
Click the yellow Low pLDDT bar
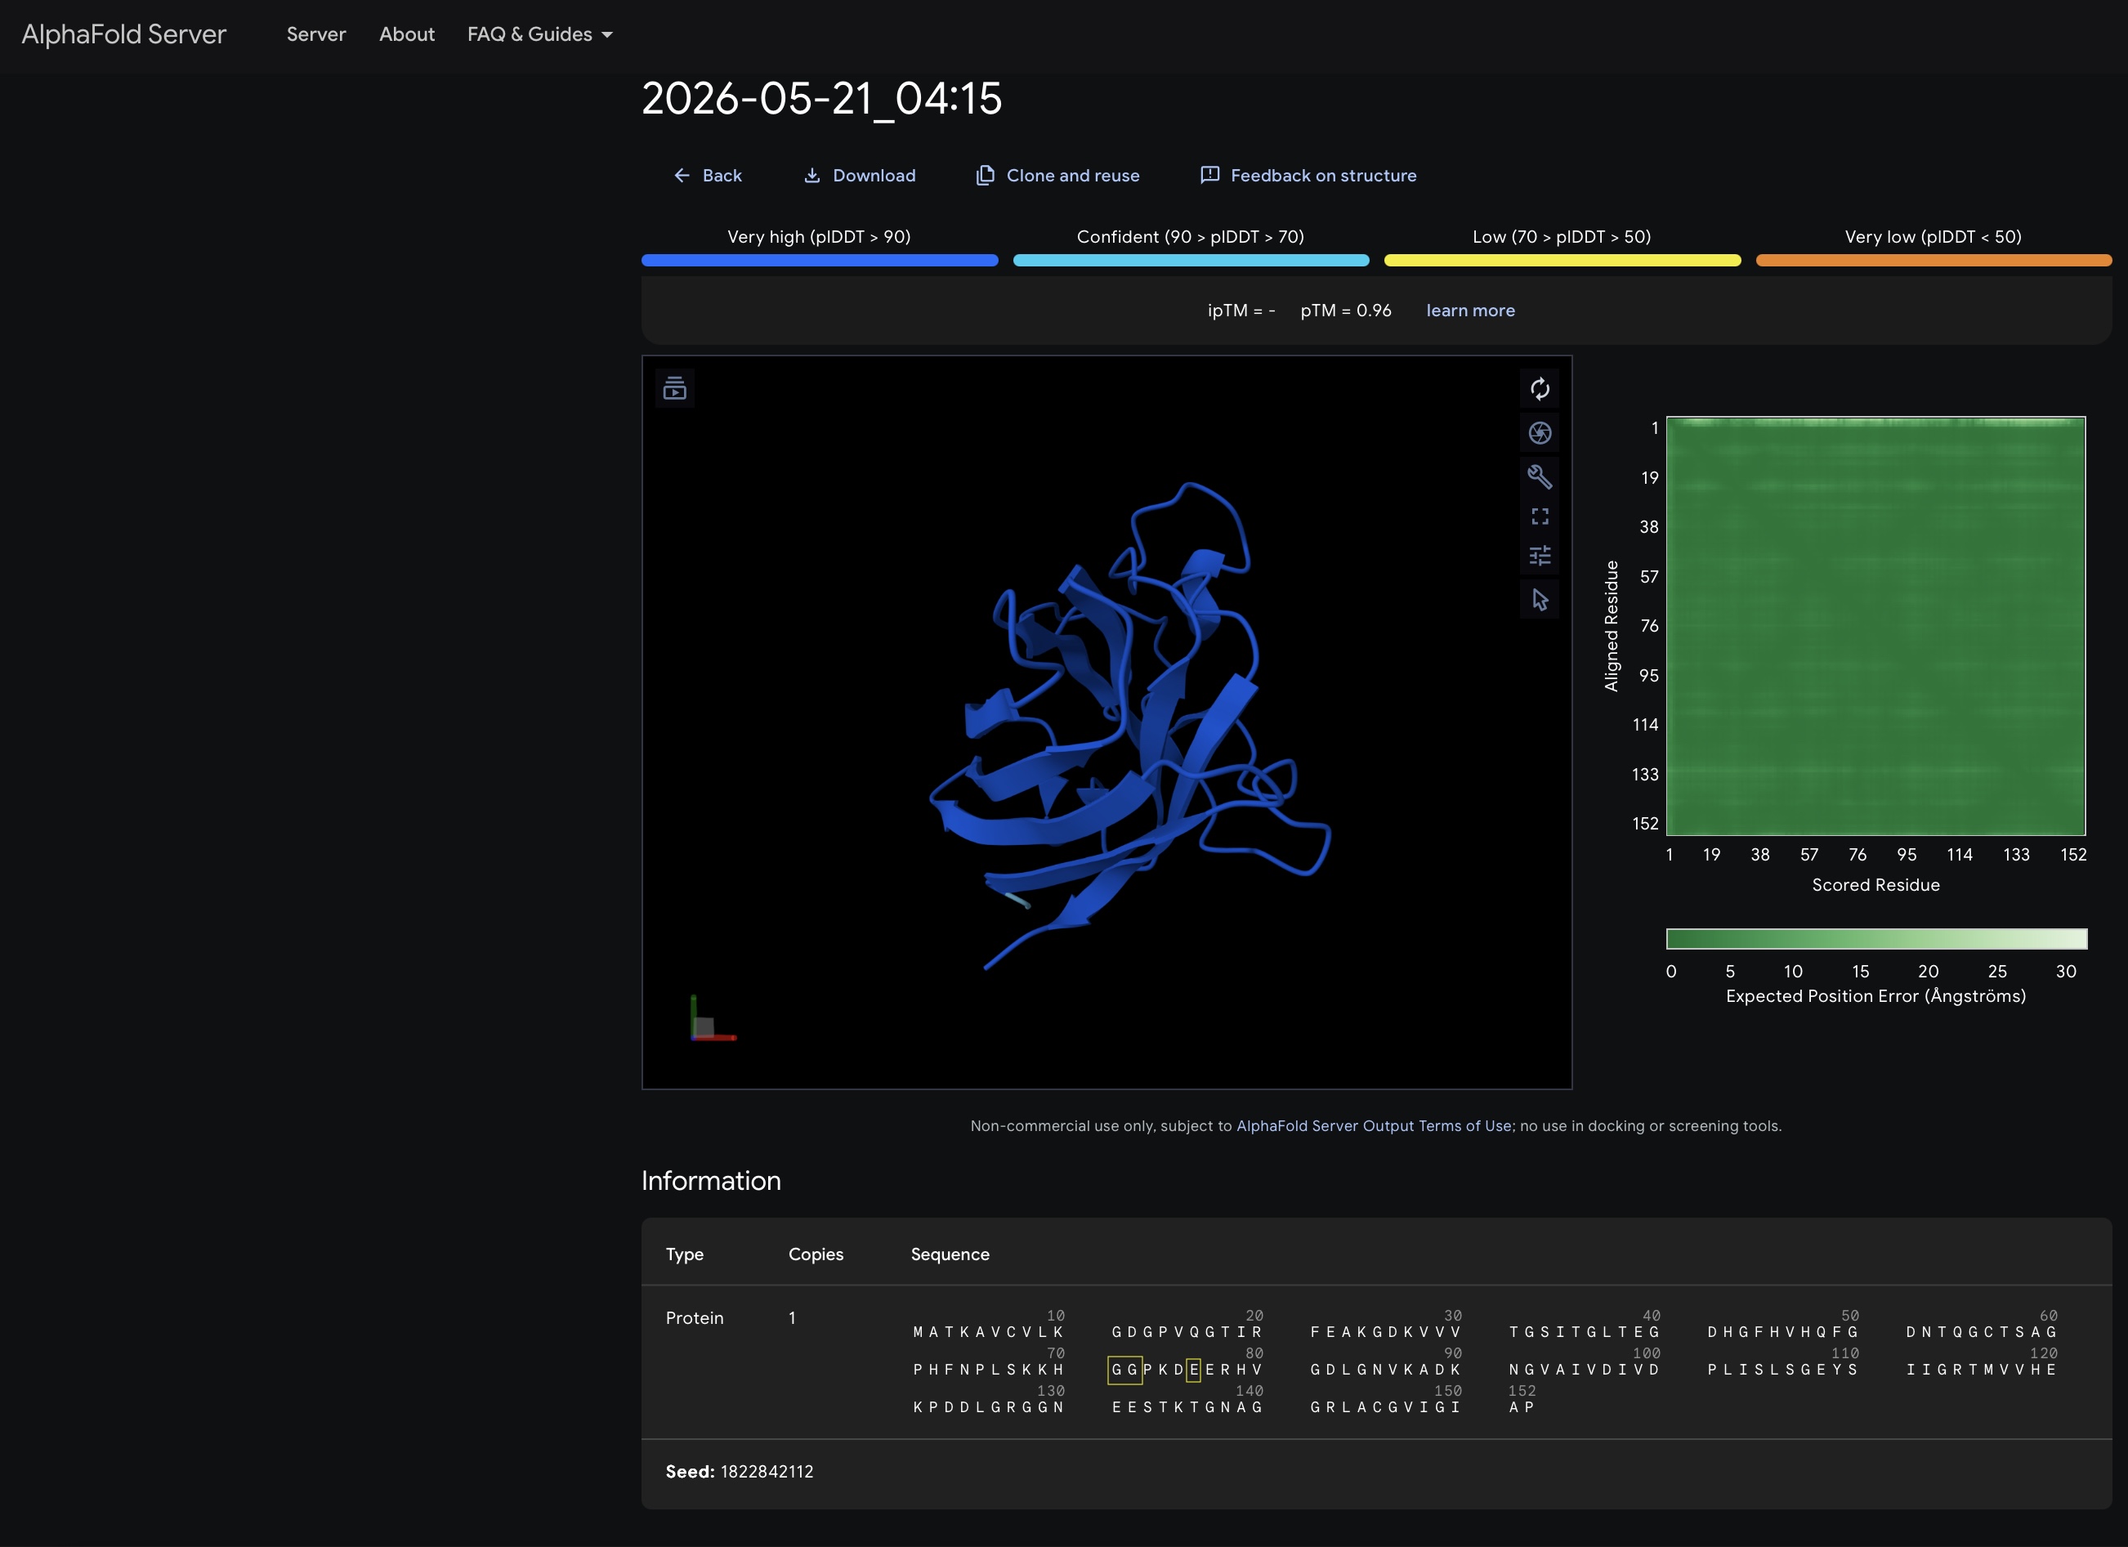[x=1562, y=261]
